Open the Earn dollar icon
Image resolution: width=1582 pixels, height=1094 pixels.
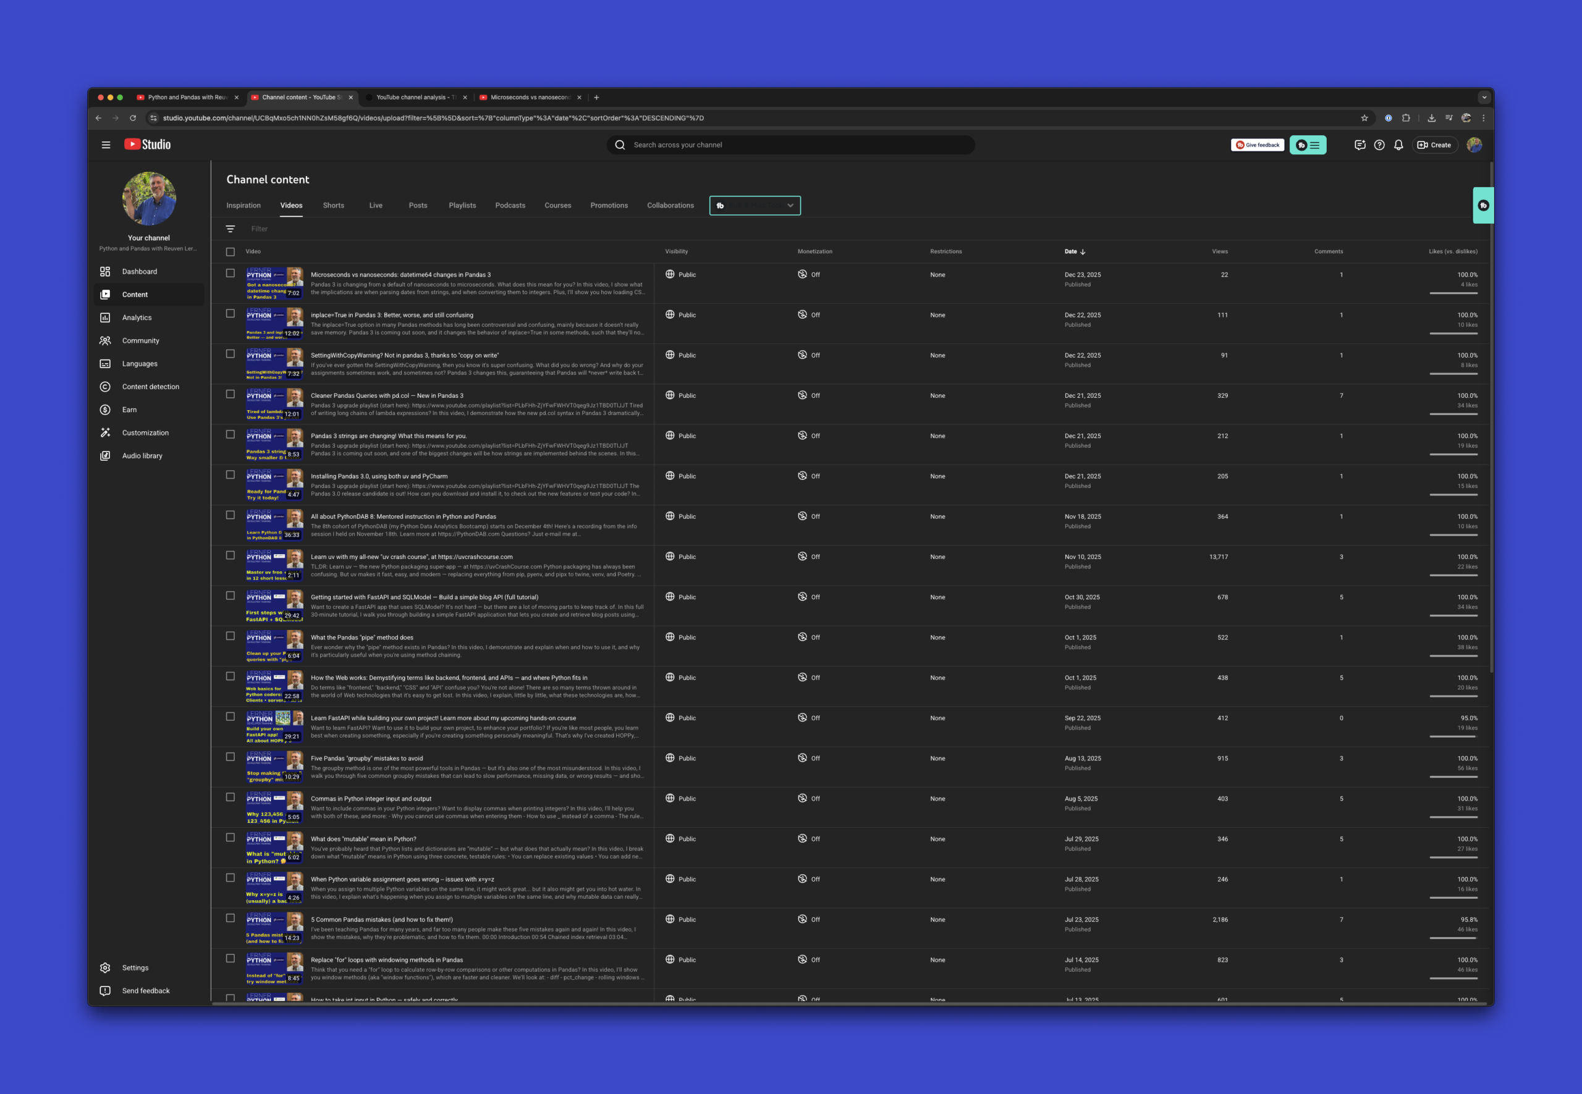pyautogui.click(x=105, y=410)
